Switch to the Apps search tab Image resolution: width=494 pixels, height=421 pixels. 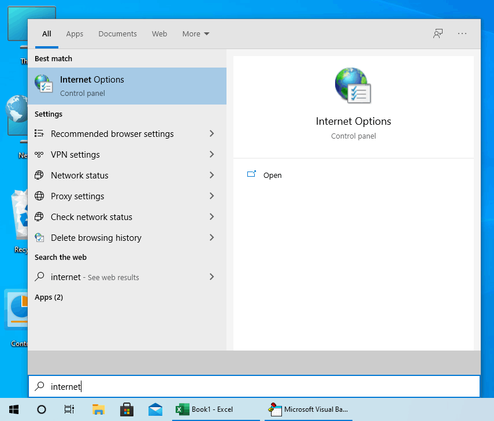(x=75, y=33)
